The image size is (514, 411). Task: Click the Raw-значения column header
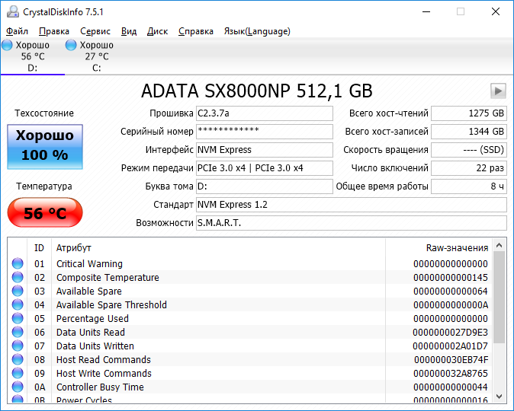(439, 248)
